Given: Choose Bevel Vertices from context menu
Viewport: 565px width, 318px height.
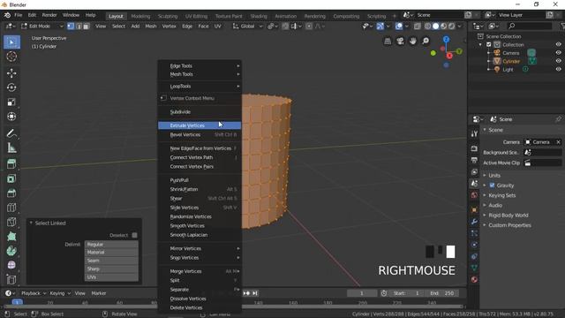Looking at the screenshot, I should 200,135.
